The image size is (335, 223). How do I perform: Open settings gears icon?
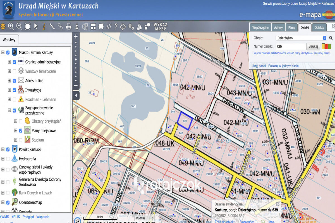[131, 27]
